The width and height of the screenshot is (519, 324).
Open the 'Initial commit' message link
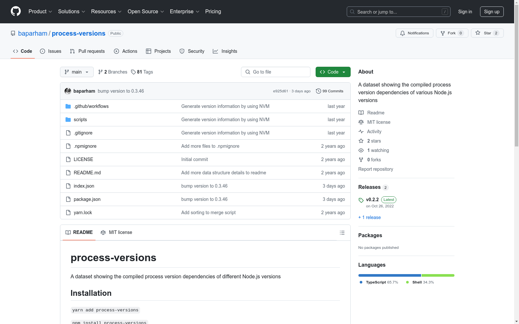point(195,159)
